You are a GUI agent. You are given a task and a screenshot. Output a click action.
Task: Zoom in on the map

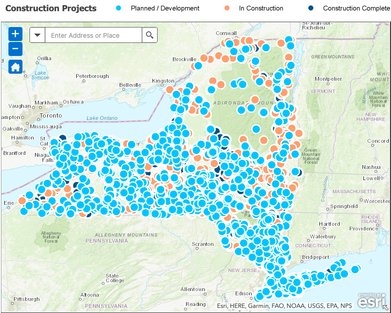tap(15, 34)
